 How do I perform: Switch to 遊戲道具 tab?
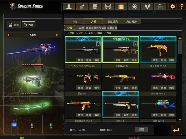(x=113, y=21)
